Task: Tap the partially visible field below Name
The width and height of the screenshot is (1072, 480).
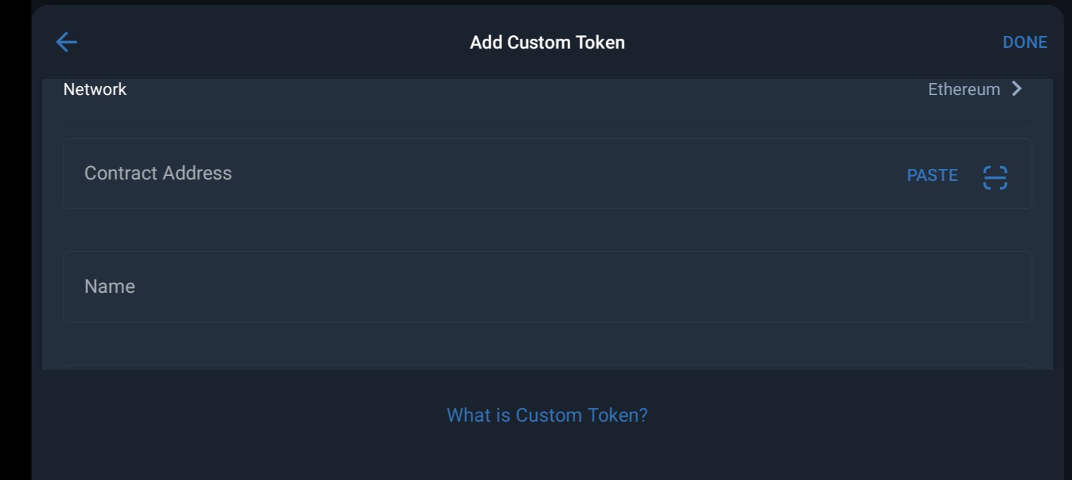Action: pos(547,366)
